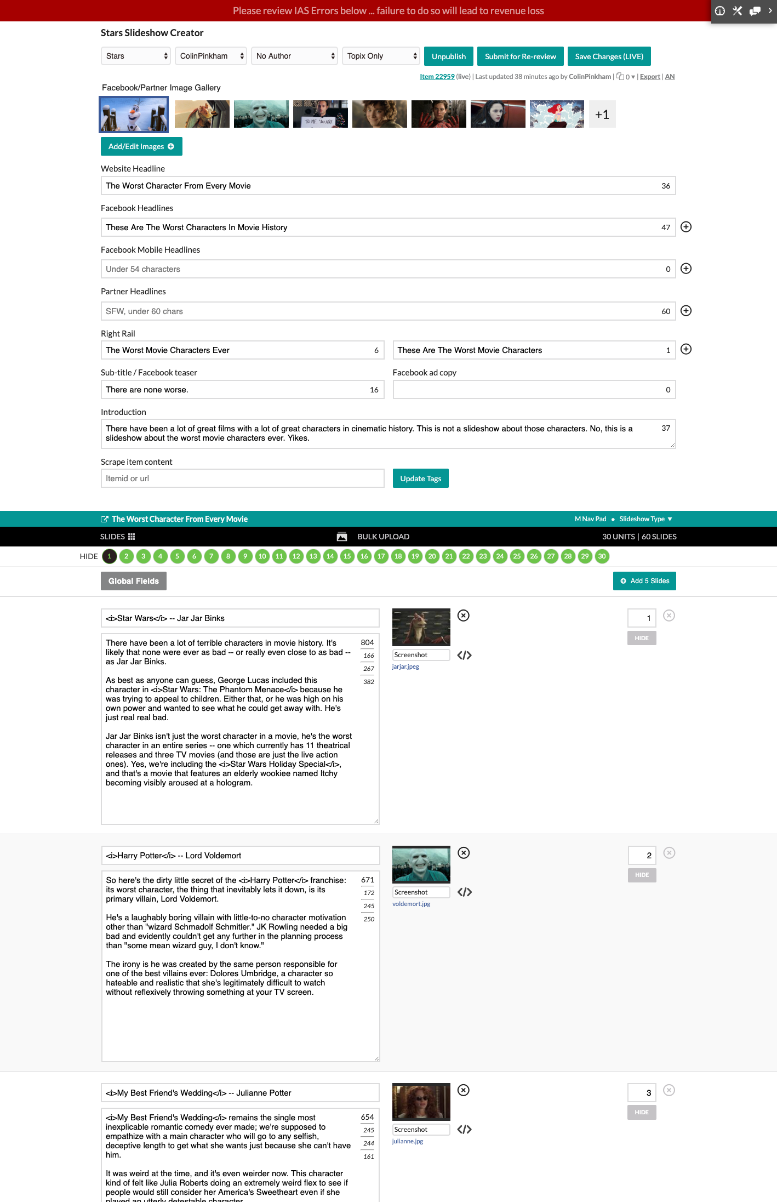Open the Global Fields tab

coord(133,581)
